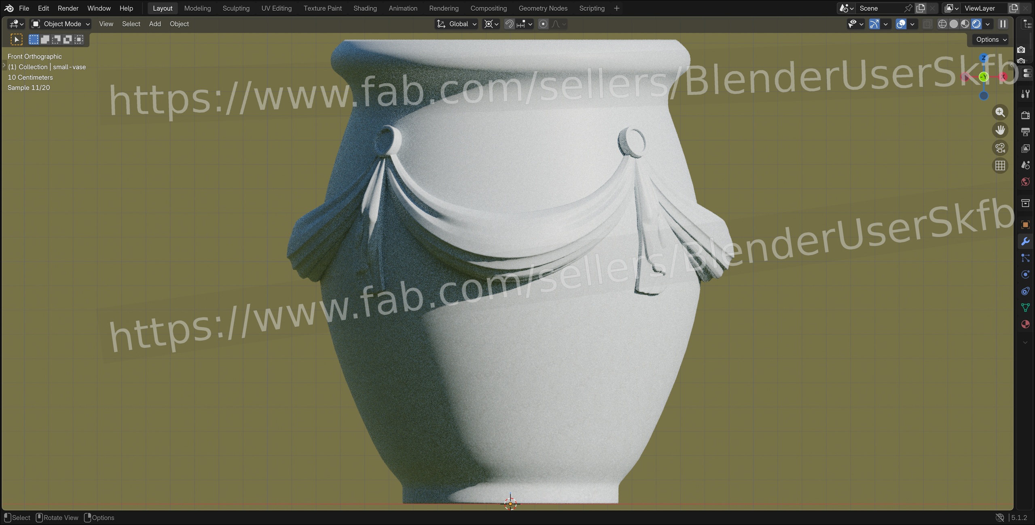This screenshot has height=525, width=1035.
Task: Create a new scene with copy icon
Action: click(x=921, y=8)
